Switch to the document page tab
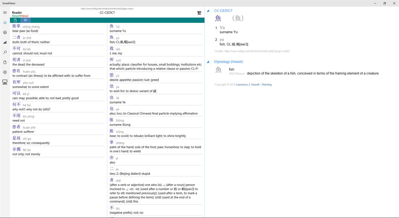The image size is (399, 218). pos(15,20)
